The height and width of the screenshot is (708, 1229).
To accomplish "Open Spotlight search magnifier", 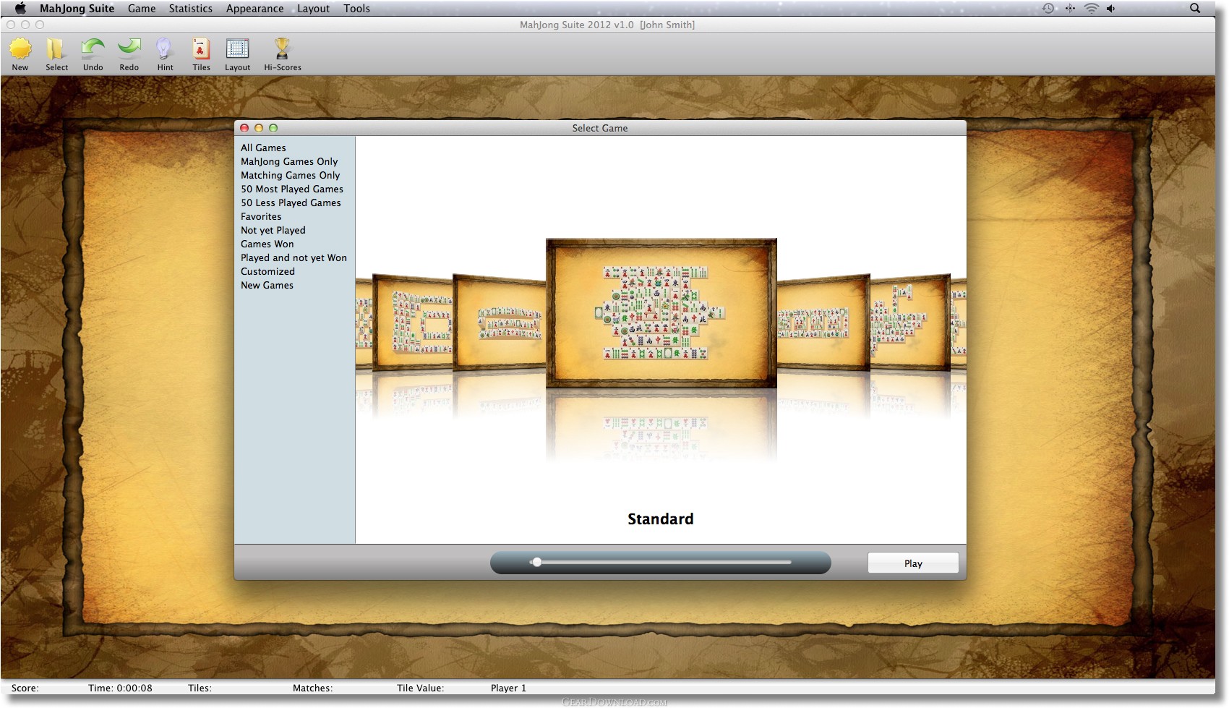I will coord(1195,9).
